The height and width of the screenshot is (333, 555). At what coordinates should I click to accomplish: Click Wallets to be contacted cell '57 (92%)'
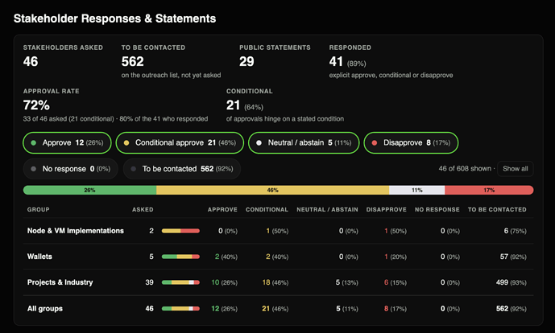point(513,257)
